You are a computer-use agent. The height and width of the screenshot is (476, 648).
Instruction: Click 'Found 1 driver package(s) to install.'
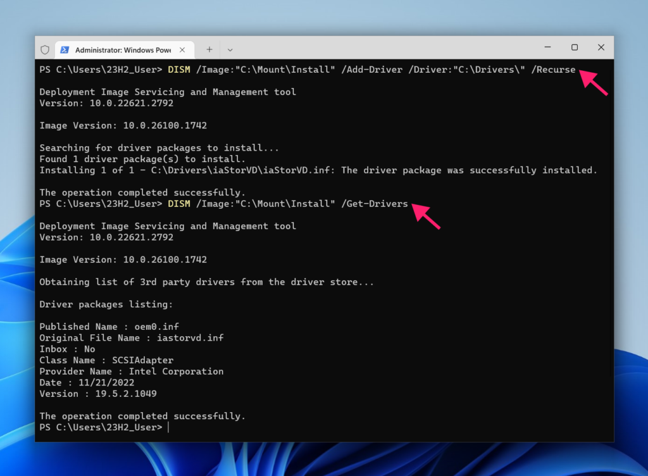point(142,159)
